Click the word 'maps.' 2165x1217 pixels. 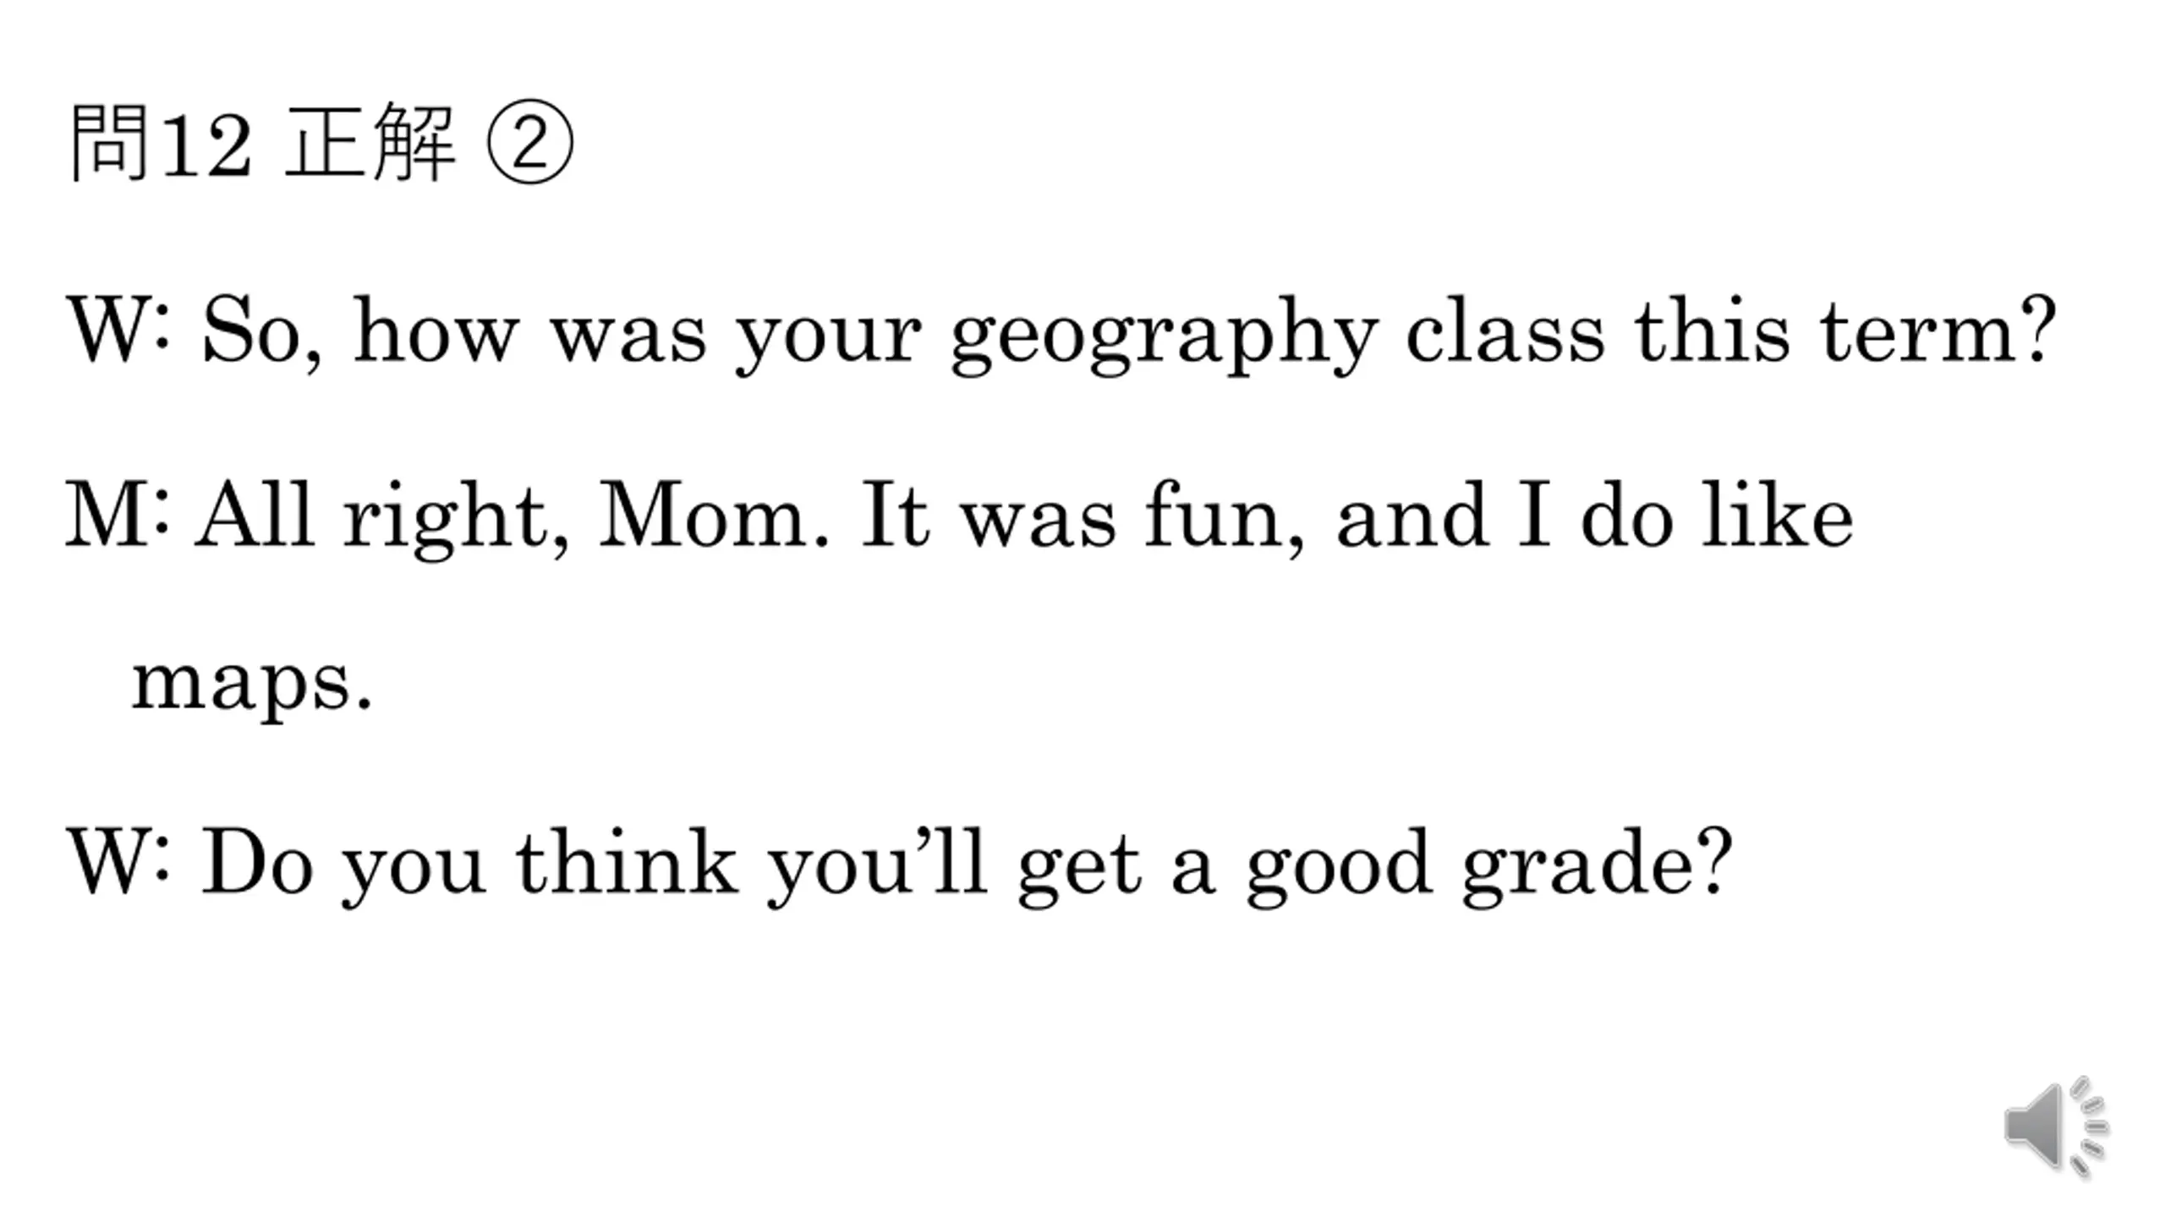coord(252,685)
